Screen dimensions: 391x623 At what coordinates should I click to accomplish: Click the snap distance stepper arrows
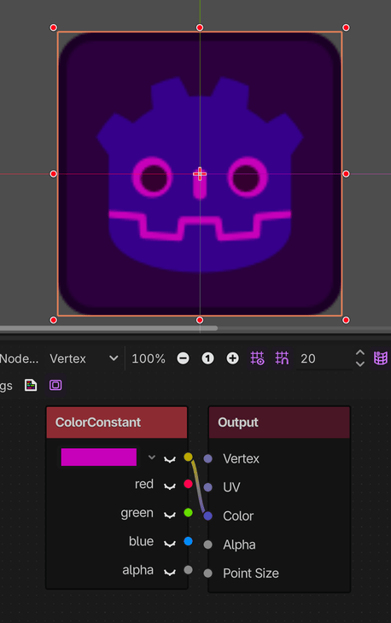pos(360,358)
